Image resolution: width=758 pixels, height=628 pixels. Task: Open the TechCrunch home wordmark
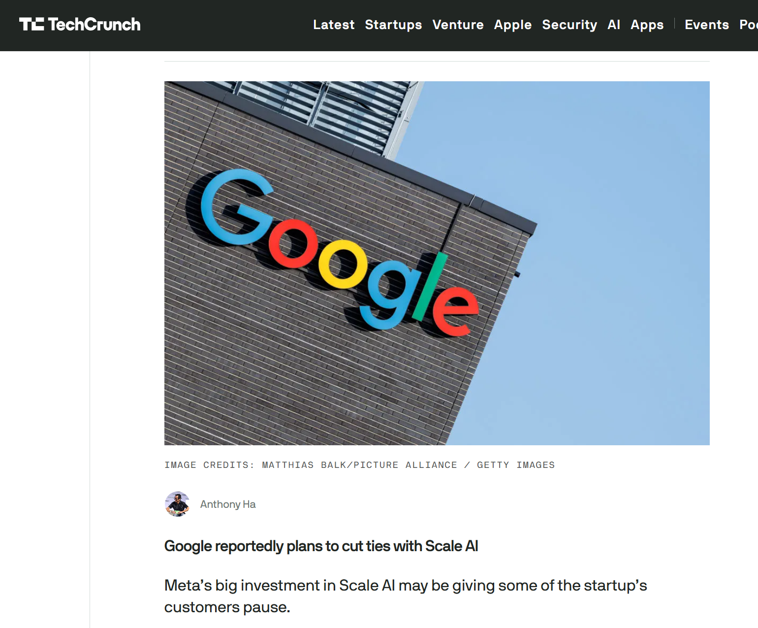pos(94,24)
